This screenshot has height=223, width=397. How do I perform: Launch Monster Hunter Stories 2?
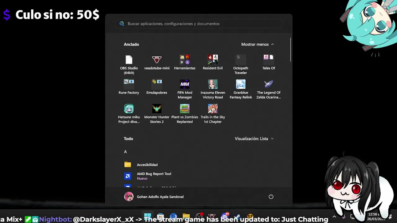pyautogui.click(x=157, y=114)
